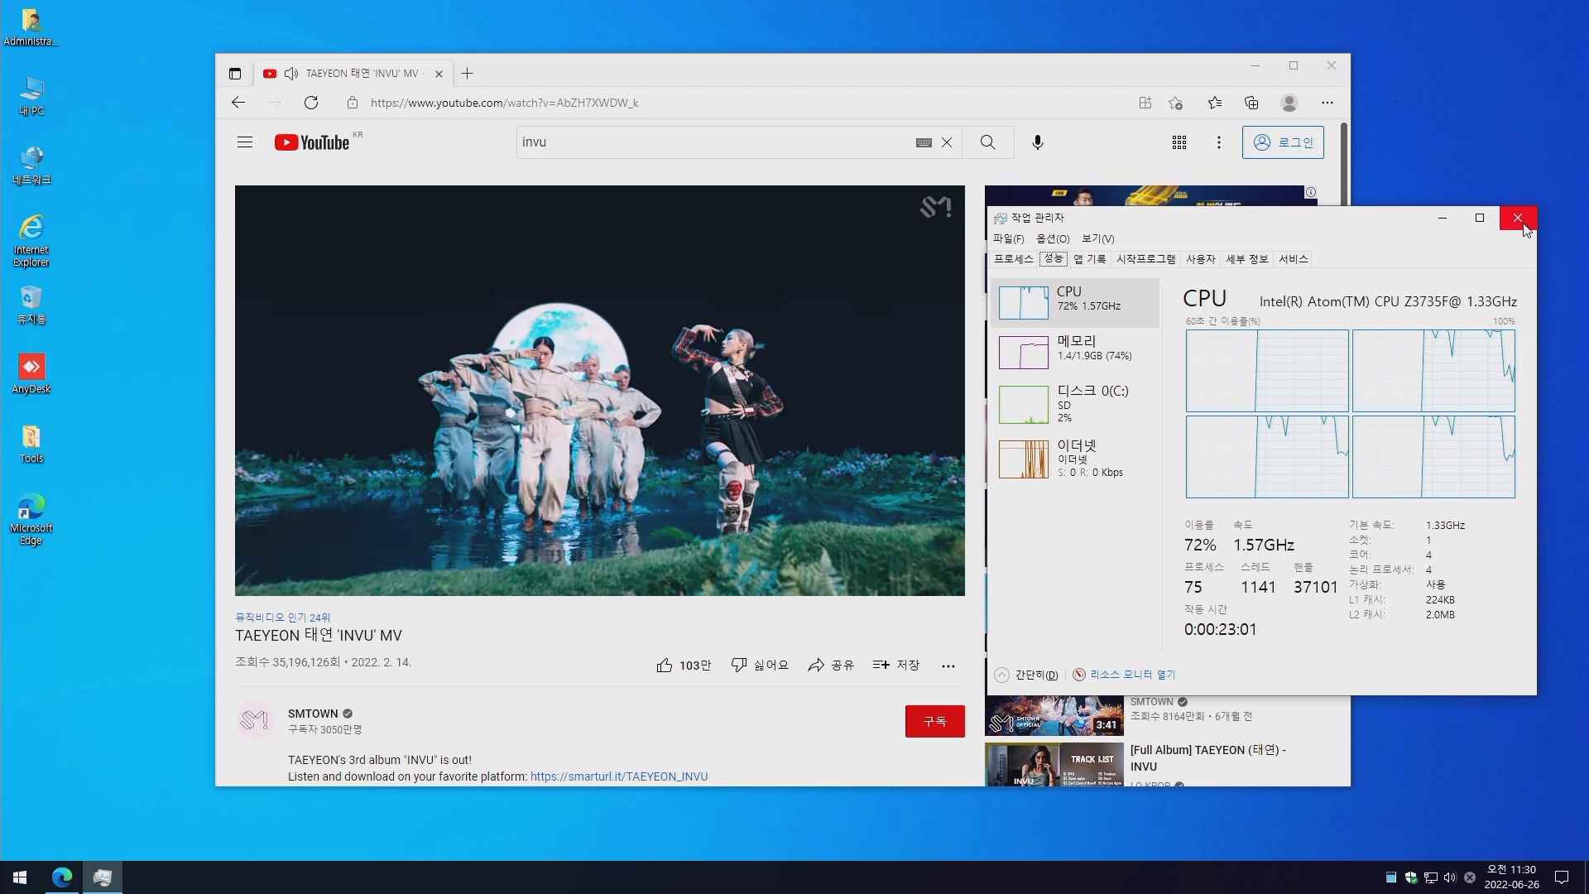Open the 3:41 SMTOWN video thumbnail
This screenshot has height=894, width=1589.
tap(1054, 717)
